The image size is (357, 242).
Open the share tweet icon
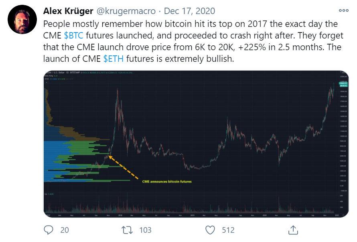pos(293,230)
